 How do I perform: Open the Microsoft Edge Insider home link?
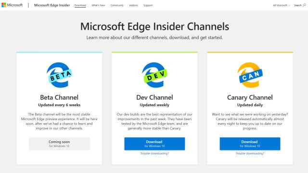click(x=52, y=5)
